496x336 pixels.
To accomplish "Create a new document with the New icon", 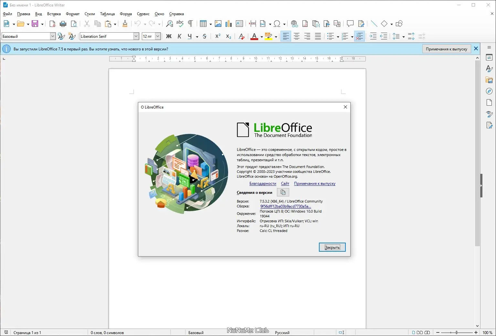I will click(x=6, y=24).
